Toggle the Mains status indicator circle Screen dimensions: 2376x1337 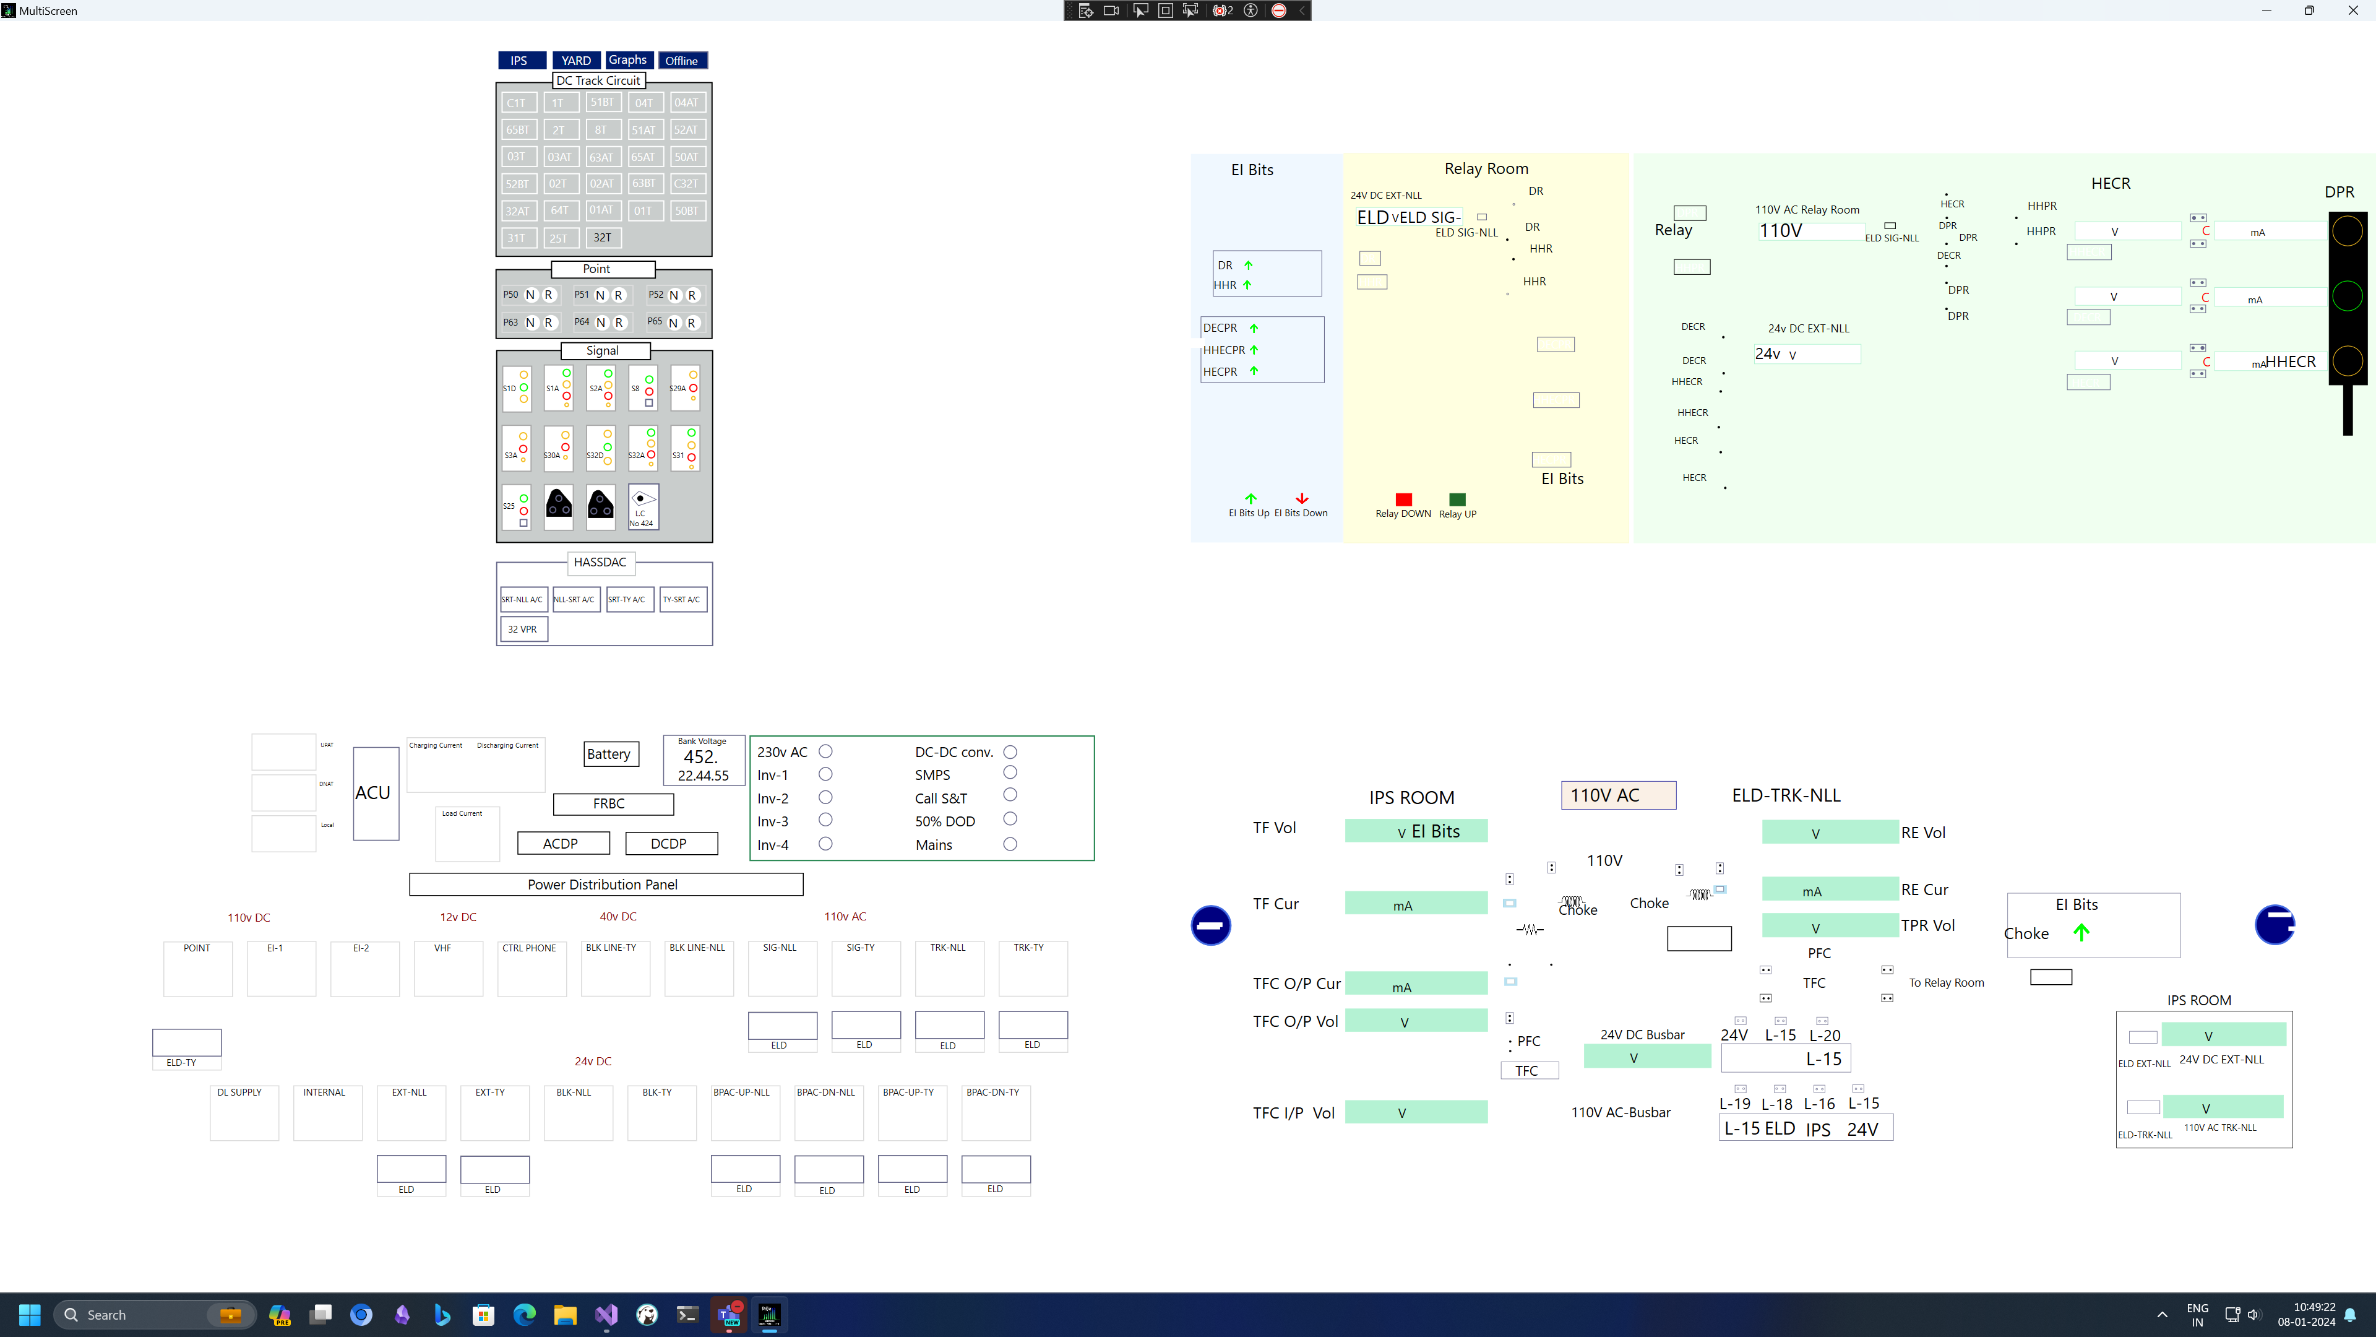point(1010,844)
